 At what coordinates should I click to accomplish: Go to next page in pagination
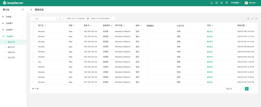tap(252, 89)
